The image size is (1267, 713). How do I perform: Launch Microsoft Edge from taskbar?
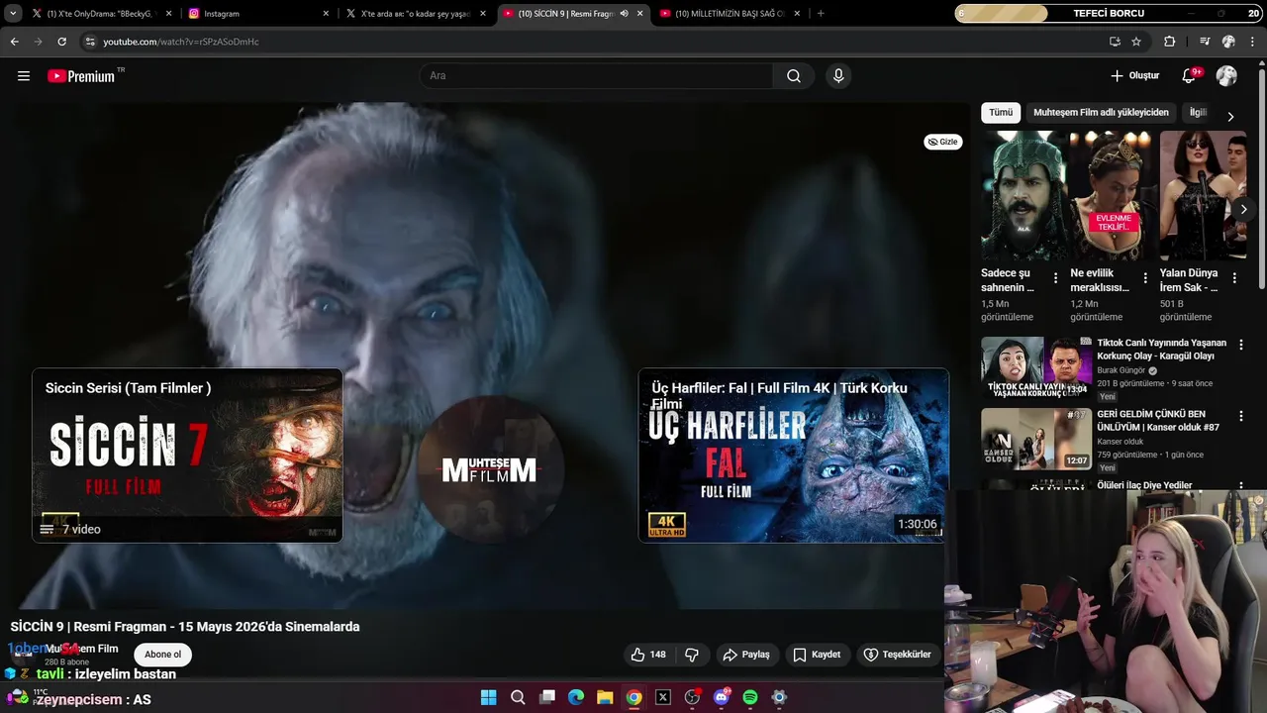click(576, 697)
